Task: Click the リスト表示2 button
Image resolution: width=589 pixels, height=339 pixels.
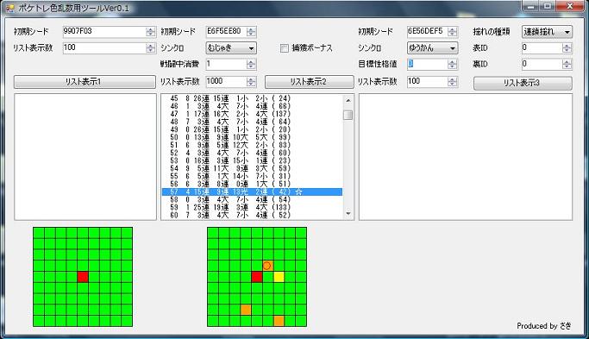Action: point(309,82)
